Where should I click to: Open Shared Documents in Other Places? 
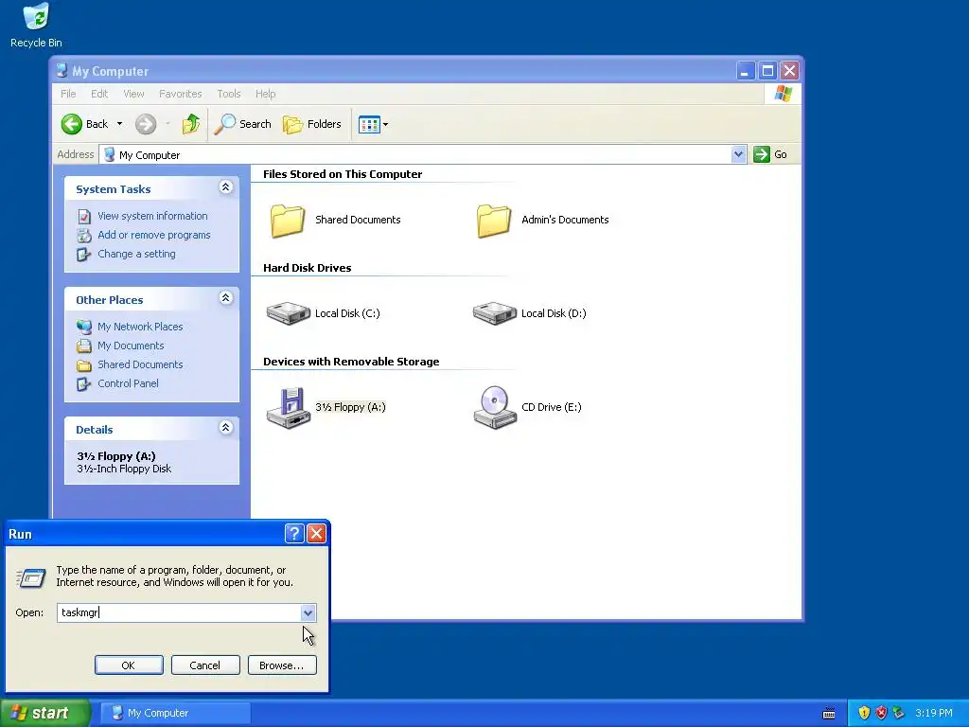140,364
